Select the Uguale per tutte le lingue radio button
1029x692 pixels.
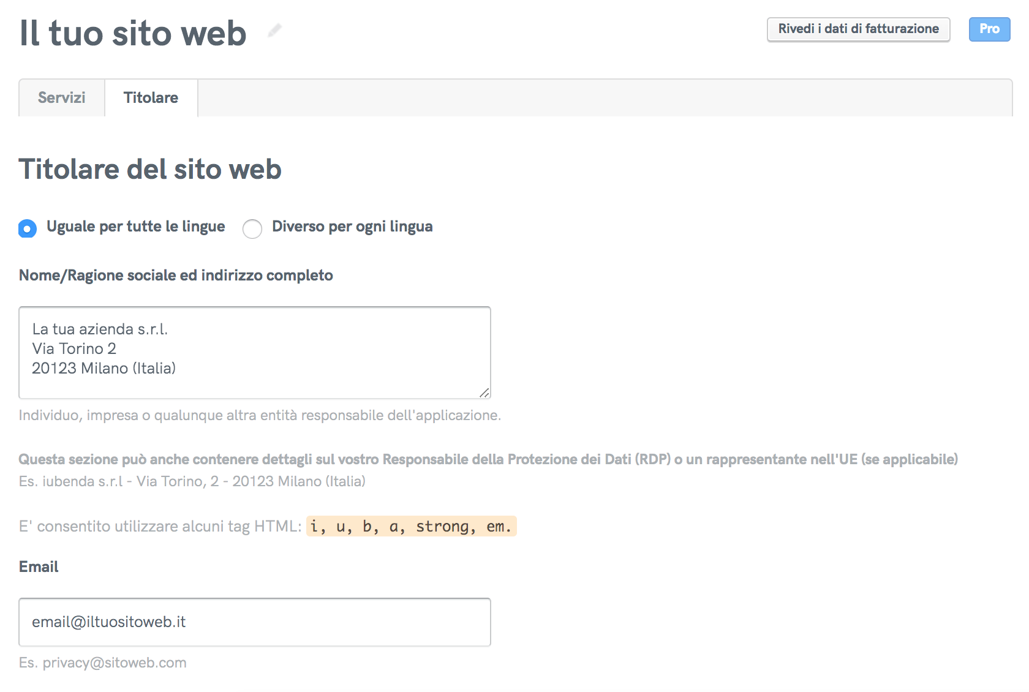click(x=28, y=228)
